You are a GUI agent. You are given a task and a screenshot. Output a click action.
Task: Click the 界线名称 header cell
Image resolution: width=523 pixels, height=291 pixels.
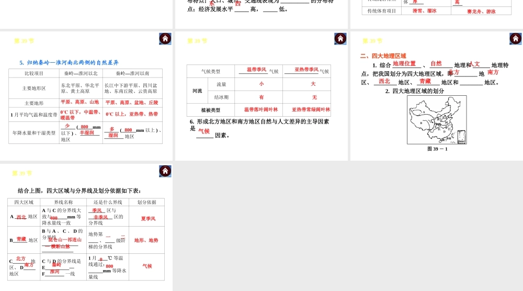coord(63,202)
